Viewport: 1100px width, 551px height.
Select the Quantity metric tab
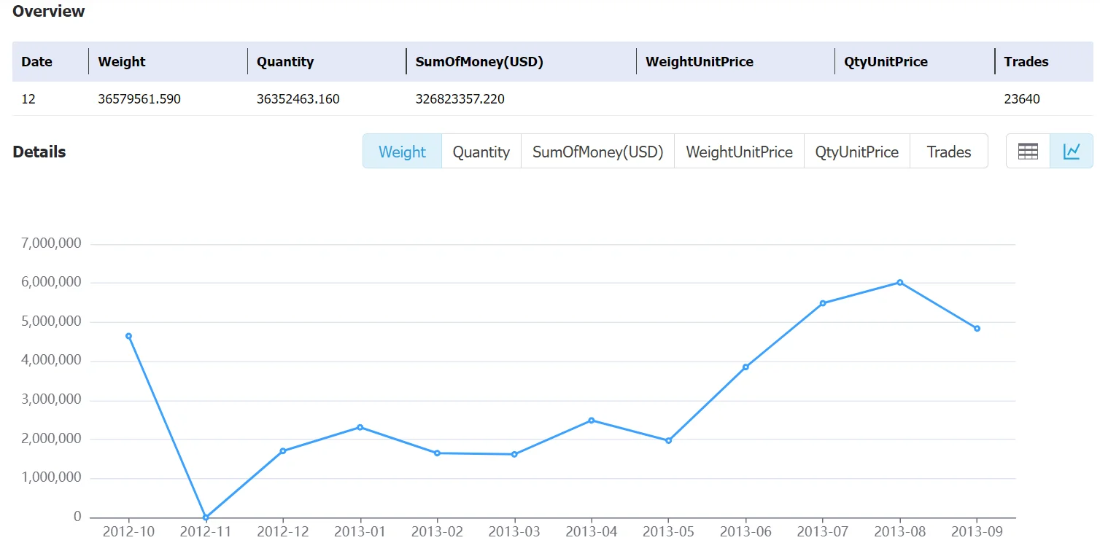coord(481,152)
